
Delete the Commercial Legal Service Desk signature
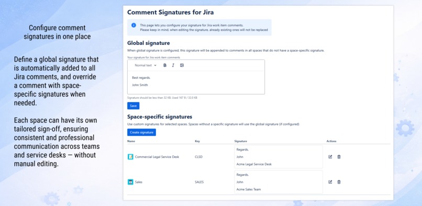click(339, 157)
